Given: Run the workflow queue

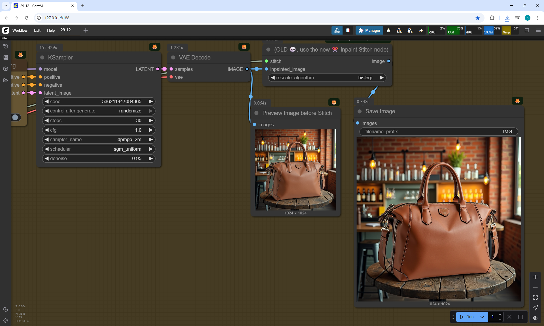Looking at the screenshot, I should (467, 317).
